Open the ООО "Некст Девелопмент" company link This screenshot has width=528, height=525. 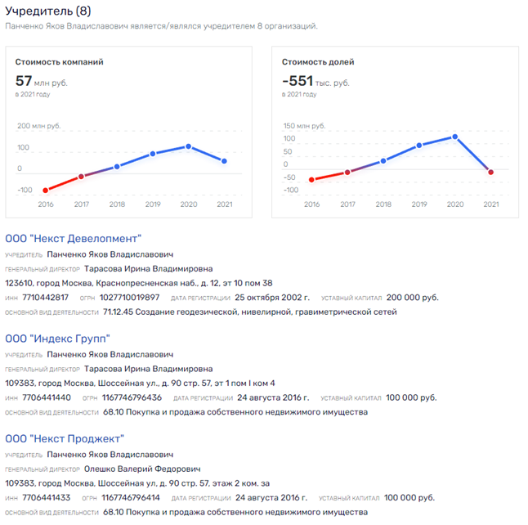74,239
